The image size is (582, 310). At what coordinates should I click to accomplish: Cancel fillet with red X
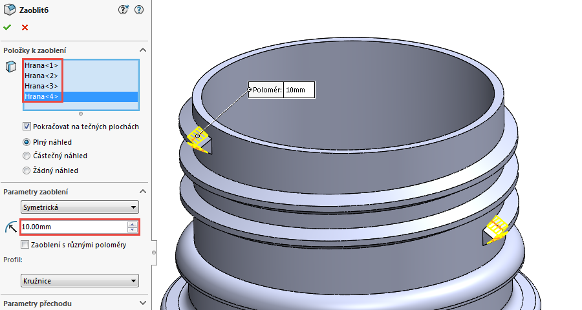(25, 27)
